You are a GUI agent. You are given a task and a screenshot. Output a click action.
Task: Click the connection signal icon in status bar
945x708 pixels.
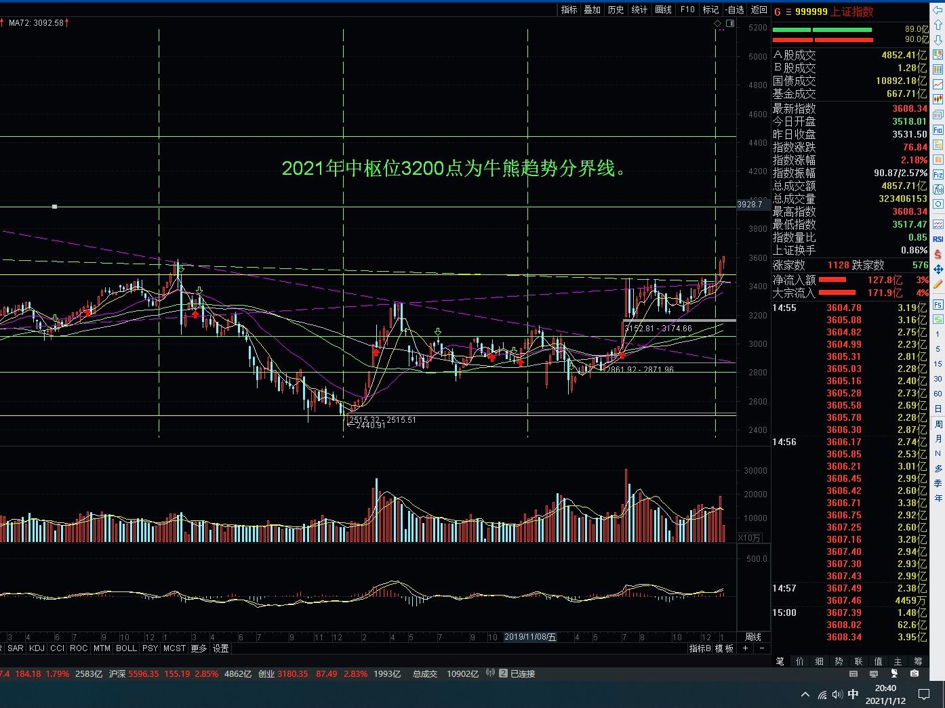click(x=491, y=673)
